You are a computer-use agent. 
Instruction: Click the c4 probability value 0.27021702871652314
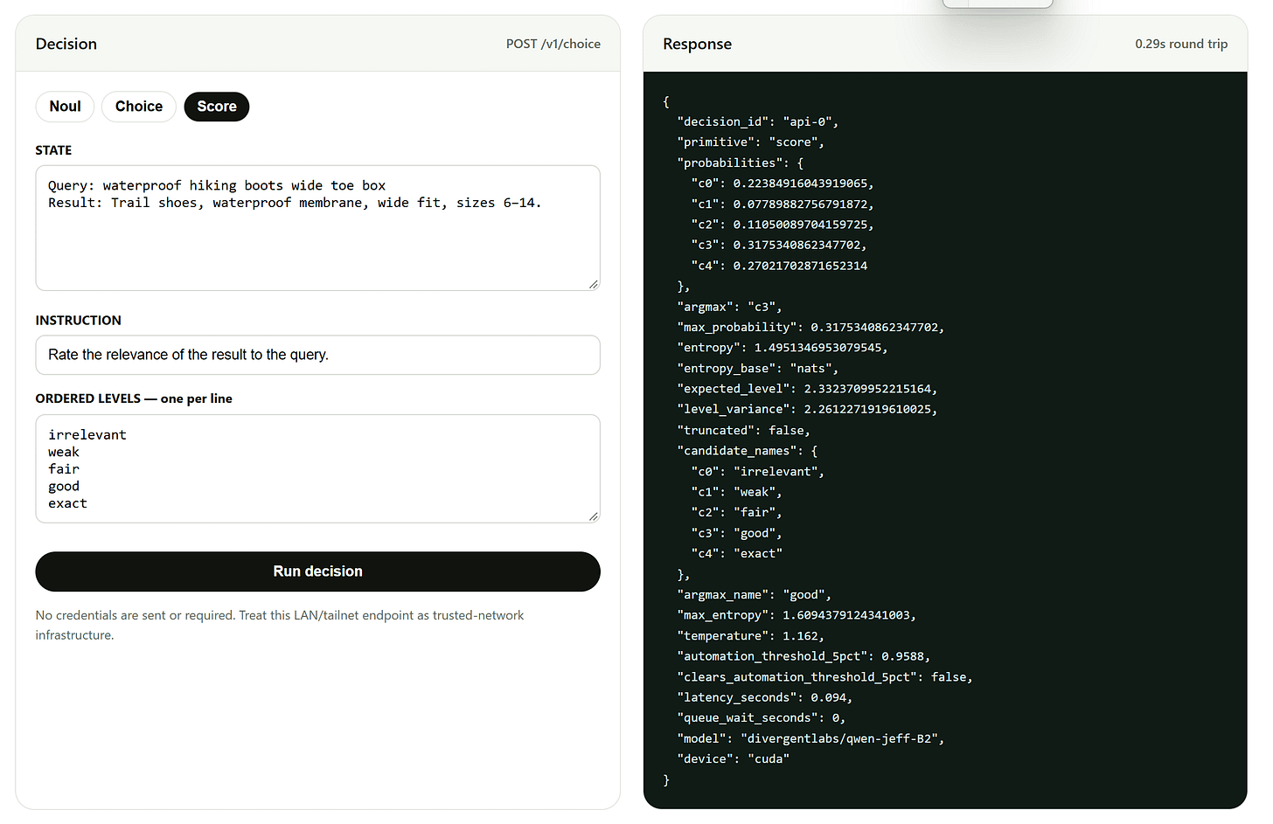pos(800,266)
